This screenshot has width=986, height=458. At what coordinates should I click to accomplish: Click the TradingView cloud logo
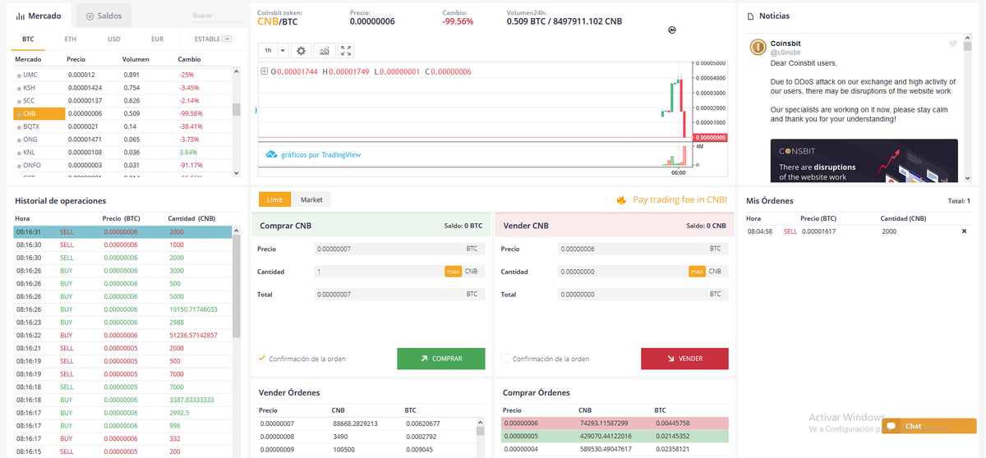[272, 154]
